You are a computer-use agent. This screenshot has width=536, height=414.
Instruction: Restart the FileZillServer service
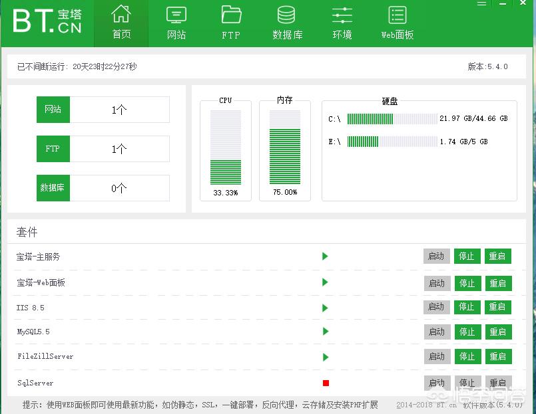tap(499, 356)
